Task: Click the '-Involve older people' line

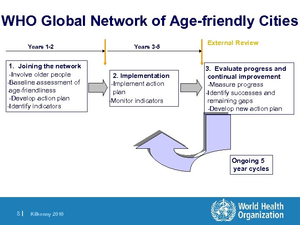Action: (x=40, y=75)
